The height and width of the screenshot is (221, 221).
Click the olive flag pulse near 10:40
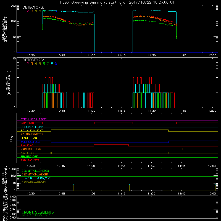(51, 153)
